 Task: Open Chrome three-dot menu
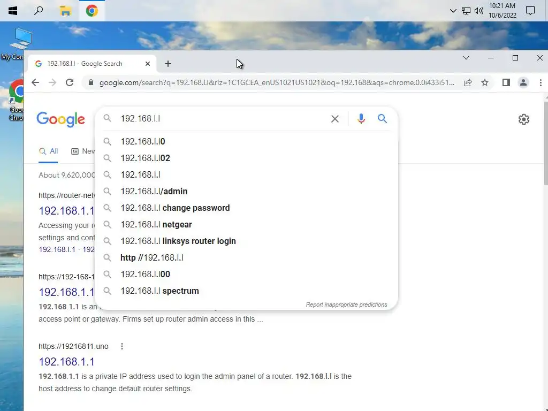[x=541, y=82]
